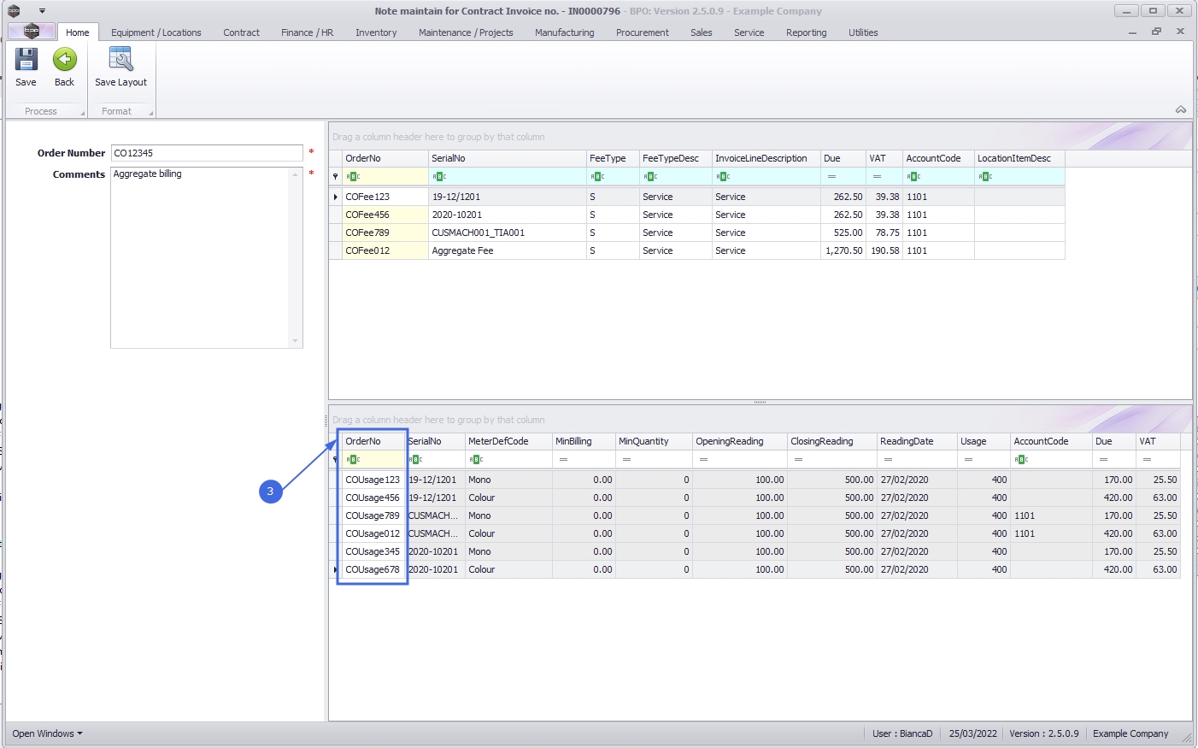This screenshot has height=748, width=1198.
Task: Switch to the Finance / HR tab
Action: point(307,32)
